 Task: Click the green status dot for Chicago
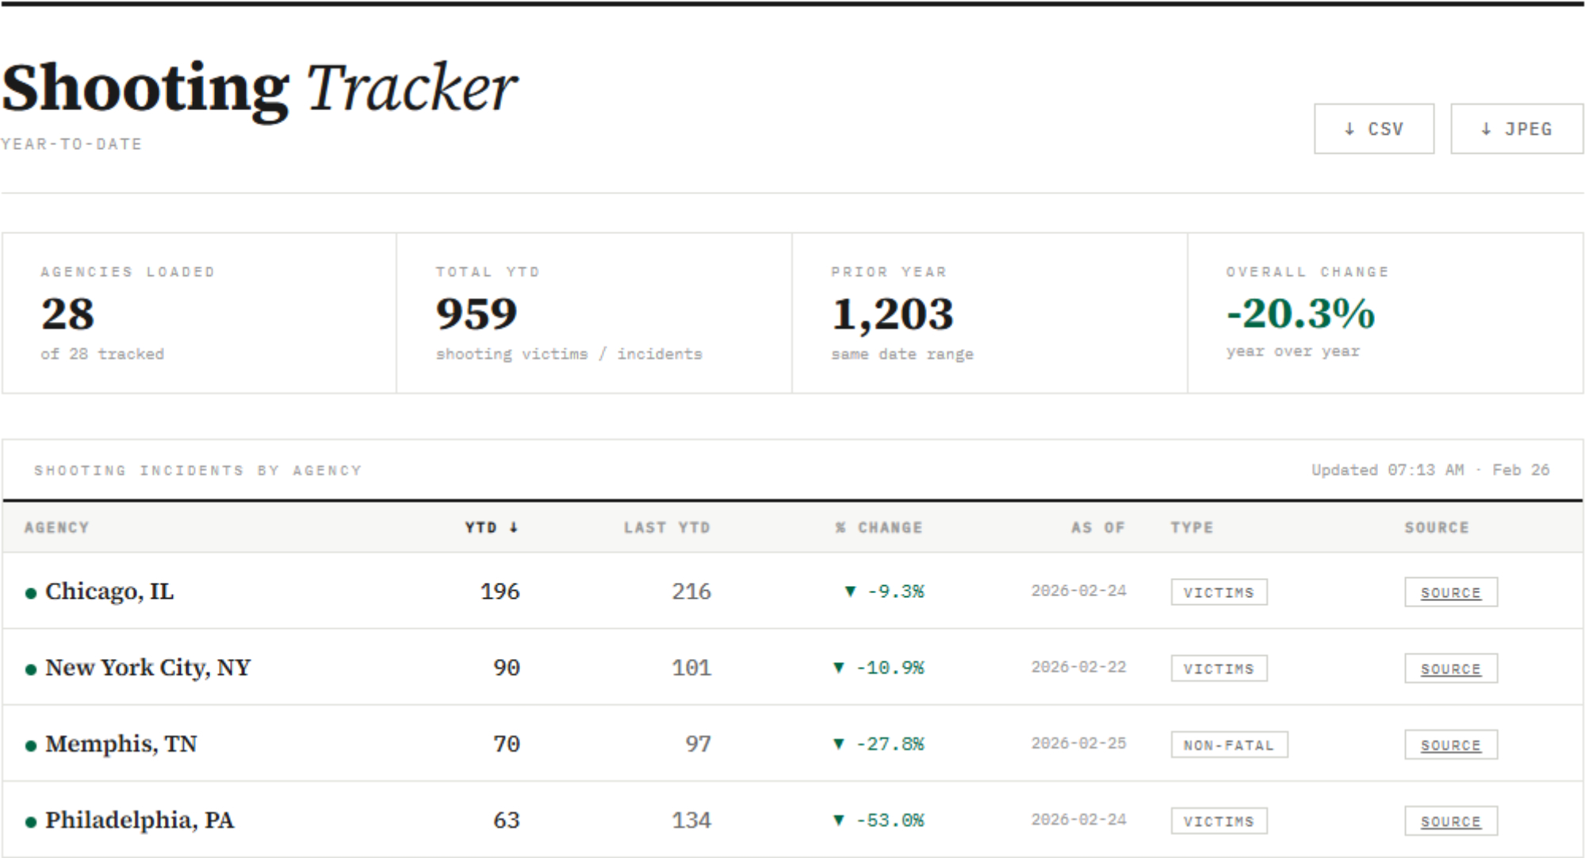pos(31,593)
